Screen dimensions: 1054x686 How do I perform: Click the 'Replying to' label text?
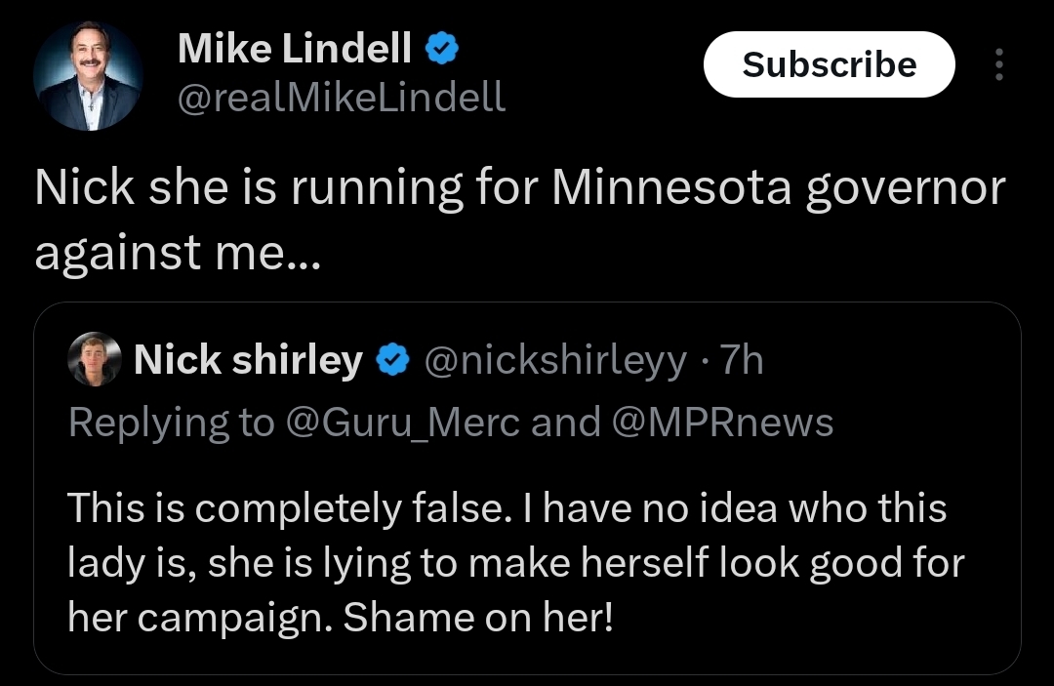[171, 422]
